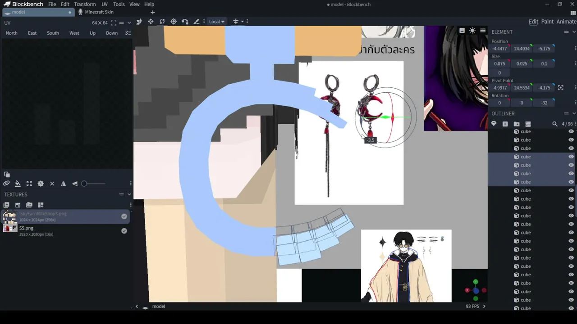Select the Pivot tool in the toolbar
Screen dimensions: 577x324
click(174, 22)
